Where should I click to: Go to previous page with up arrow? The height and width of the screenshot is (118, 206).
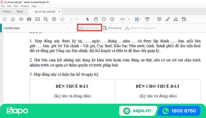pyautogui.click(x=54, y=19)
